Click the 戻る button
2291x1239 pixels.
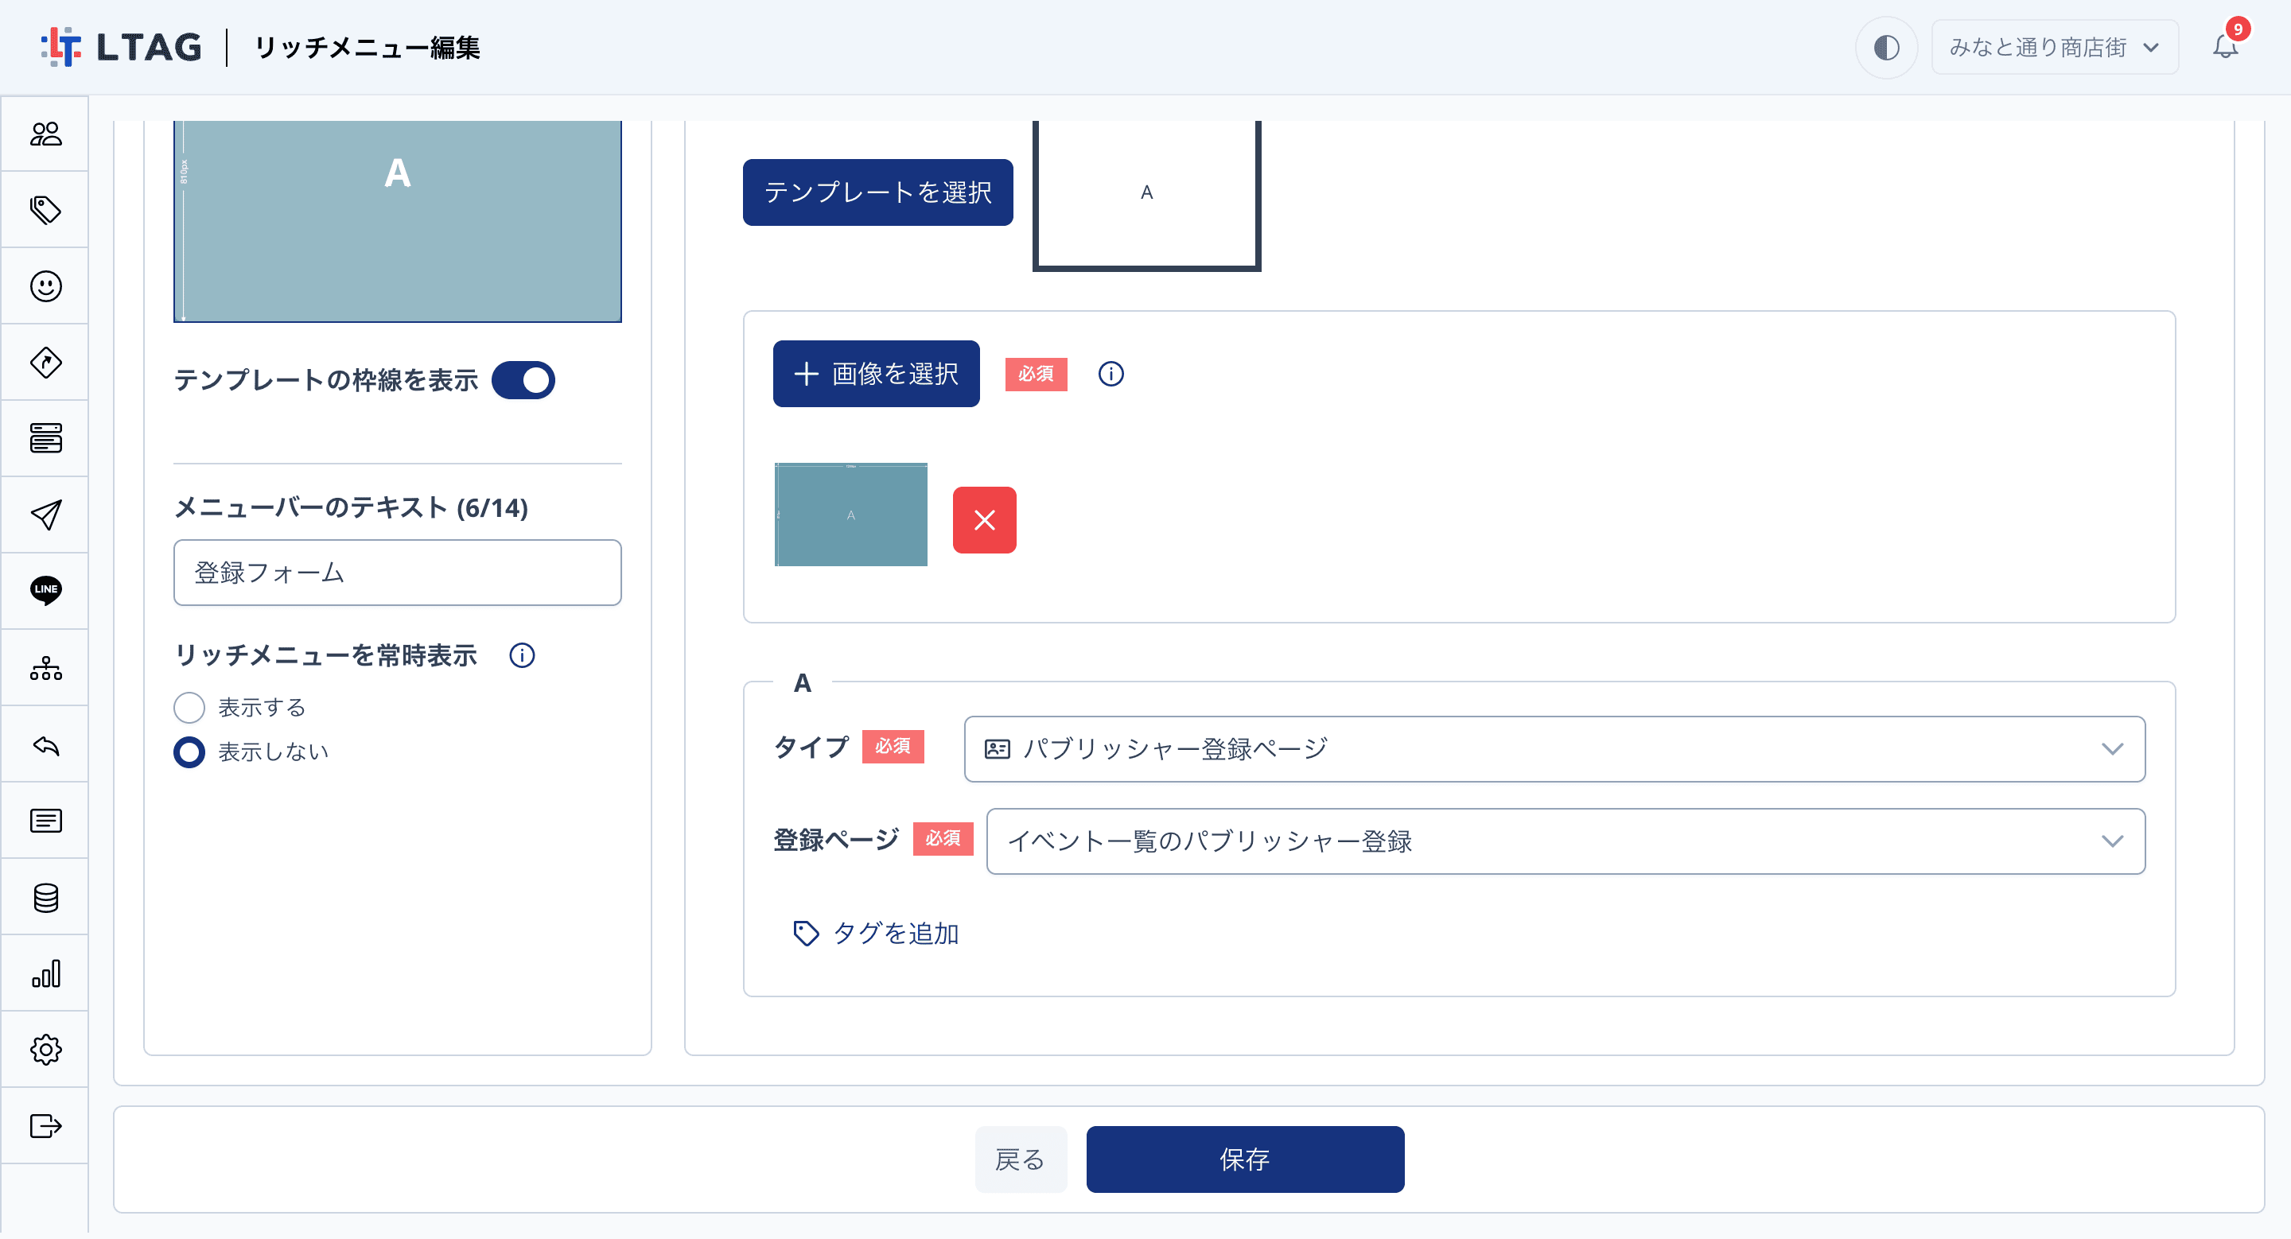pos(1020,1160)
